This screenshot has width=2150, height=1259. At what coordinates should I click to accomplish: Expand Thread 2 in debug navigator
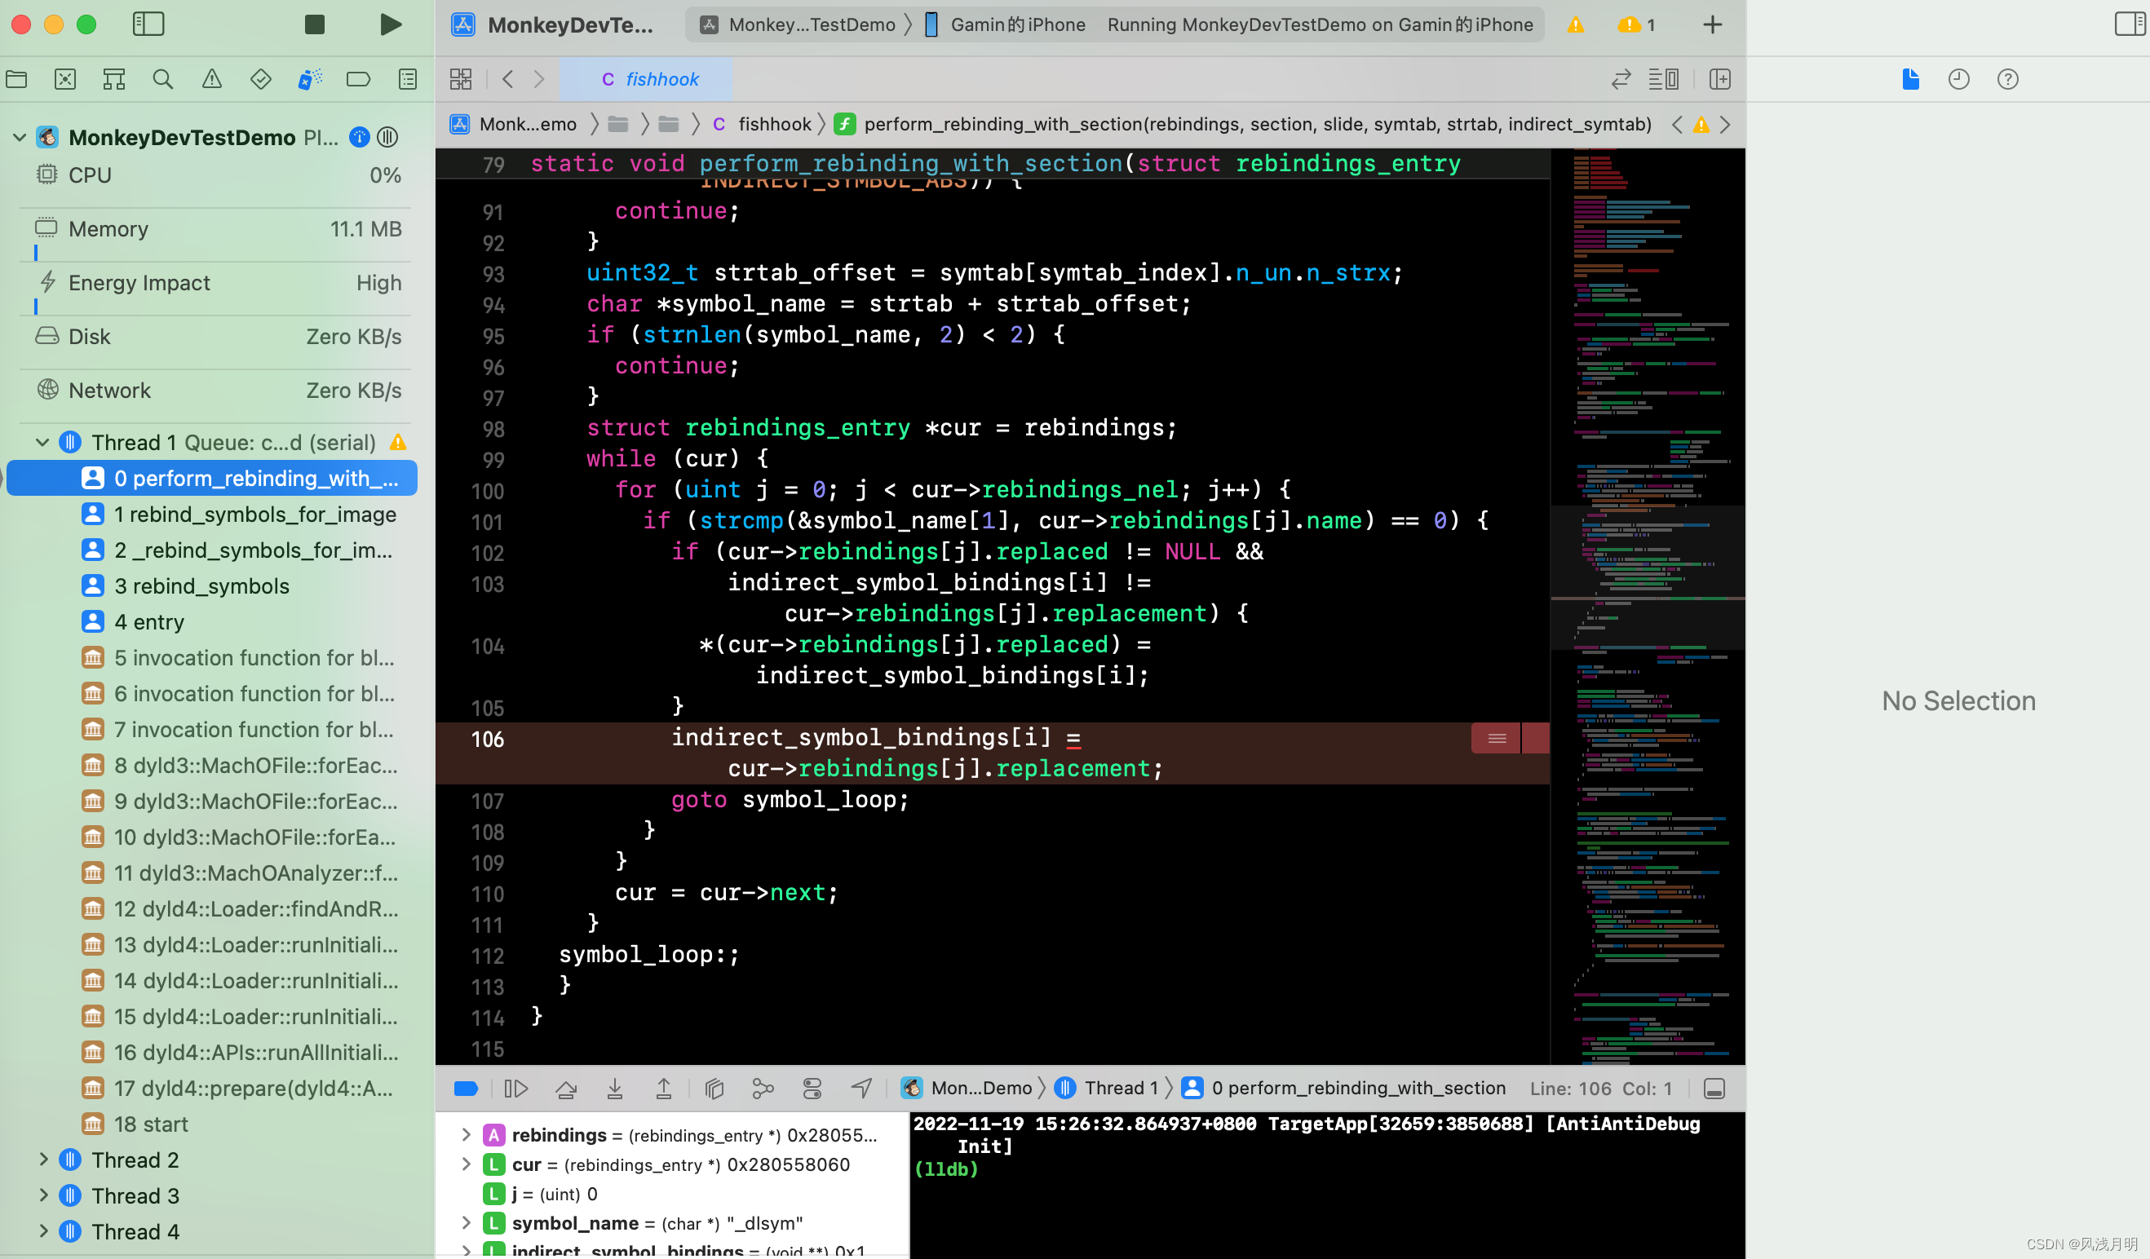click(43, 1160)
